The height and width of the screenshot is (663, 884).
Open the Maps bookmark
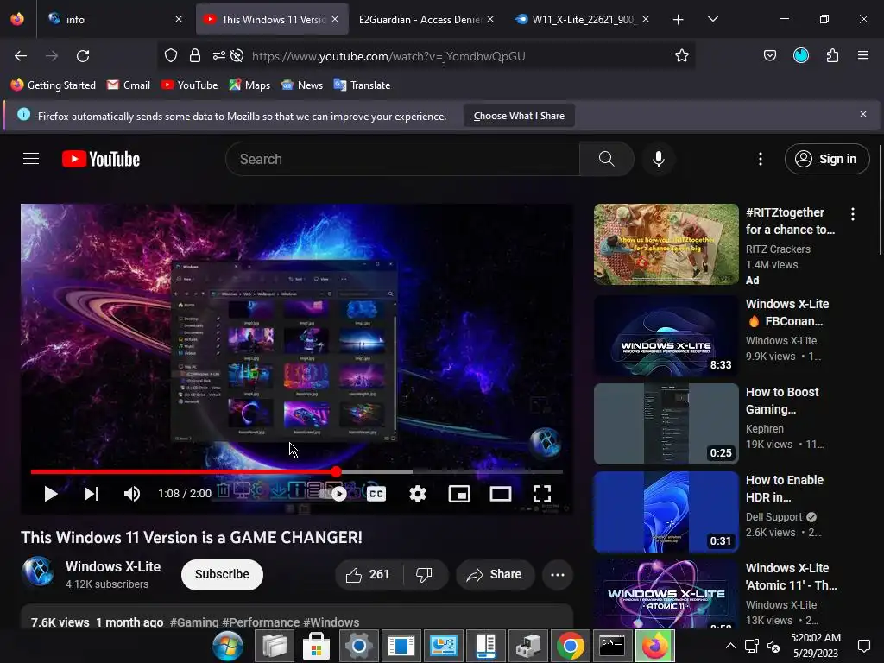click(249, 85)
